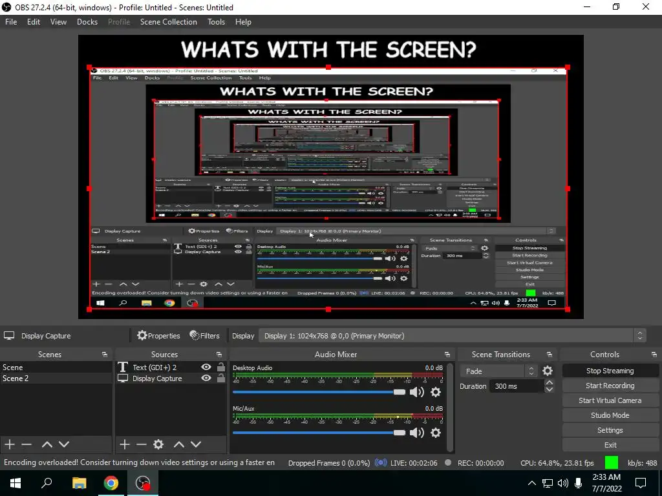Mute Desktop Audio speaker icon
The image size is (662, 496).
point(417,392)
